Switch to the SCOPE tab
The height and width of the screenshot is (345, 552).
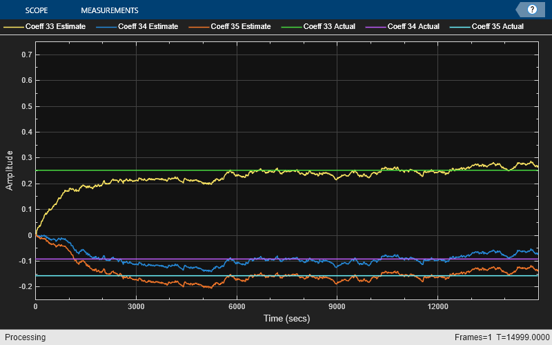pyautogui.click(x=36, y=10)
